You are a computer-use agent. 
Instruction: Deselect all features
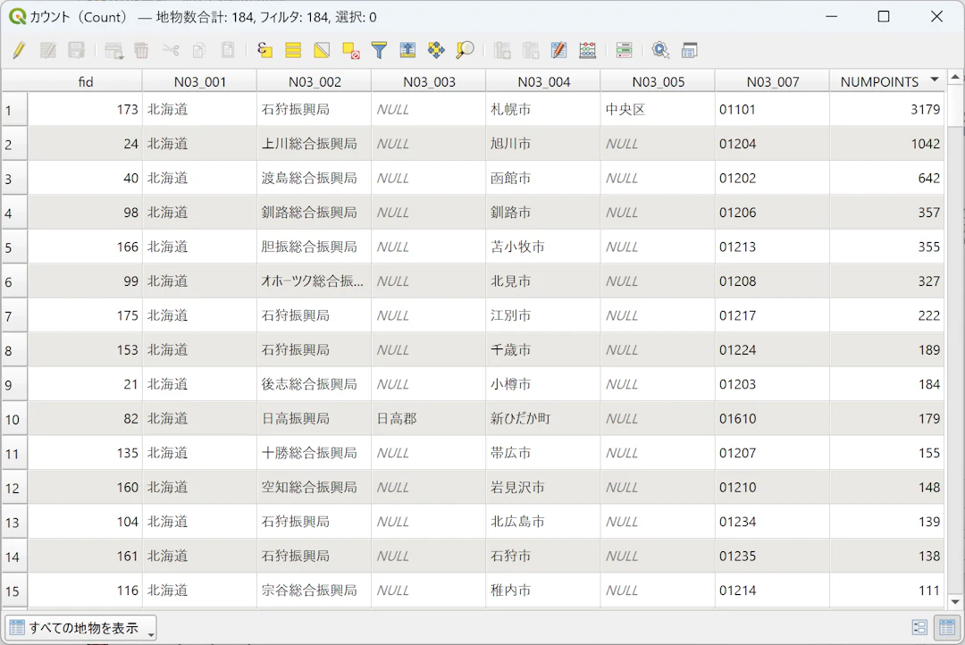pyautogui.click(x=350, y=51)
